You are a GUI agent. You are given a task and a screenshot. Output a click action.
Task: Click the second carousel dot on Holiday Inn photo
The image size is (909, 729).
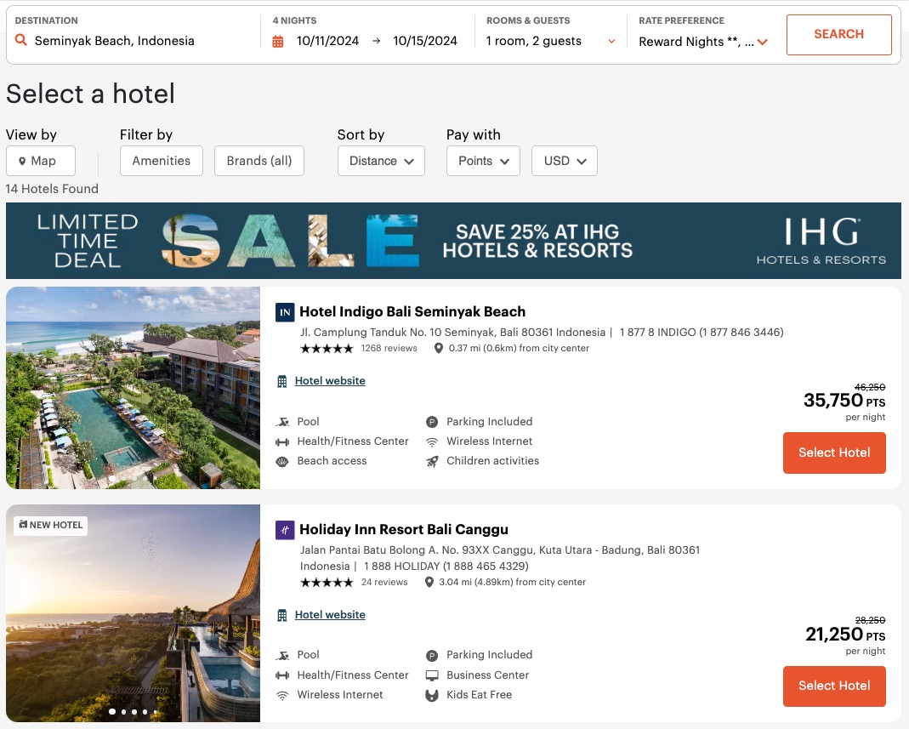122,711
